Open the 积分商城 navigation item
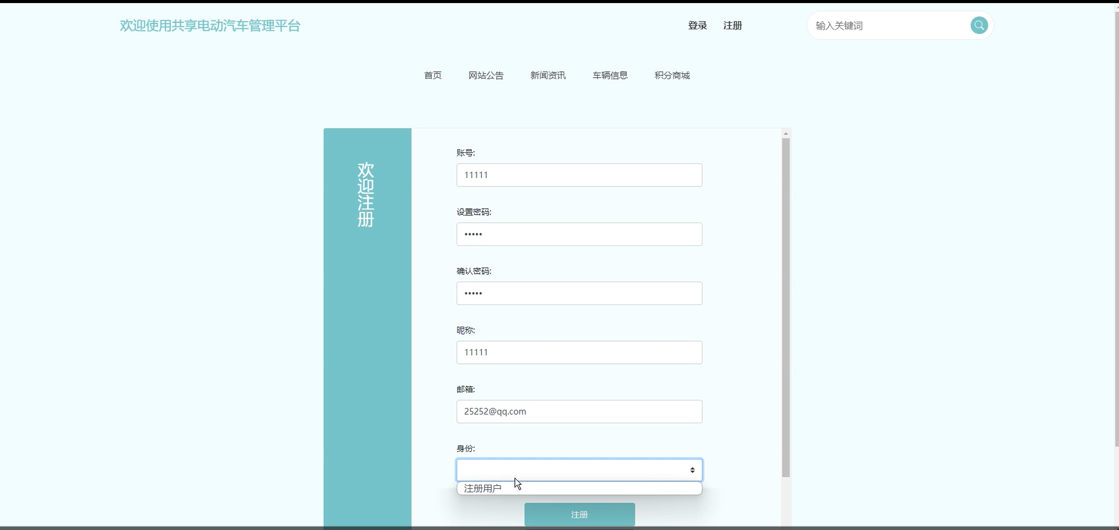Screen dimensions: 1119x530 [x=672, y=75]
